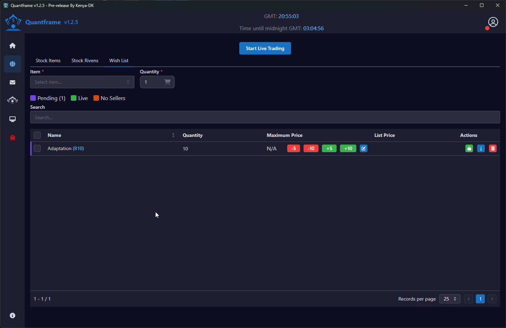Open the user profile avatar icon
Screen dimensions: 506x328
(x=493, y=22)
